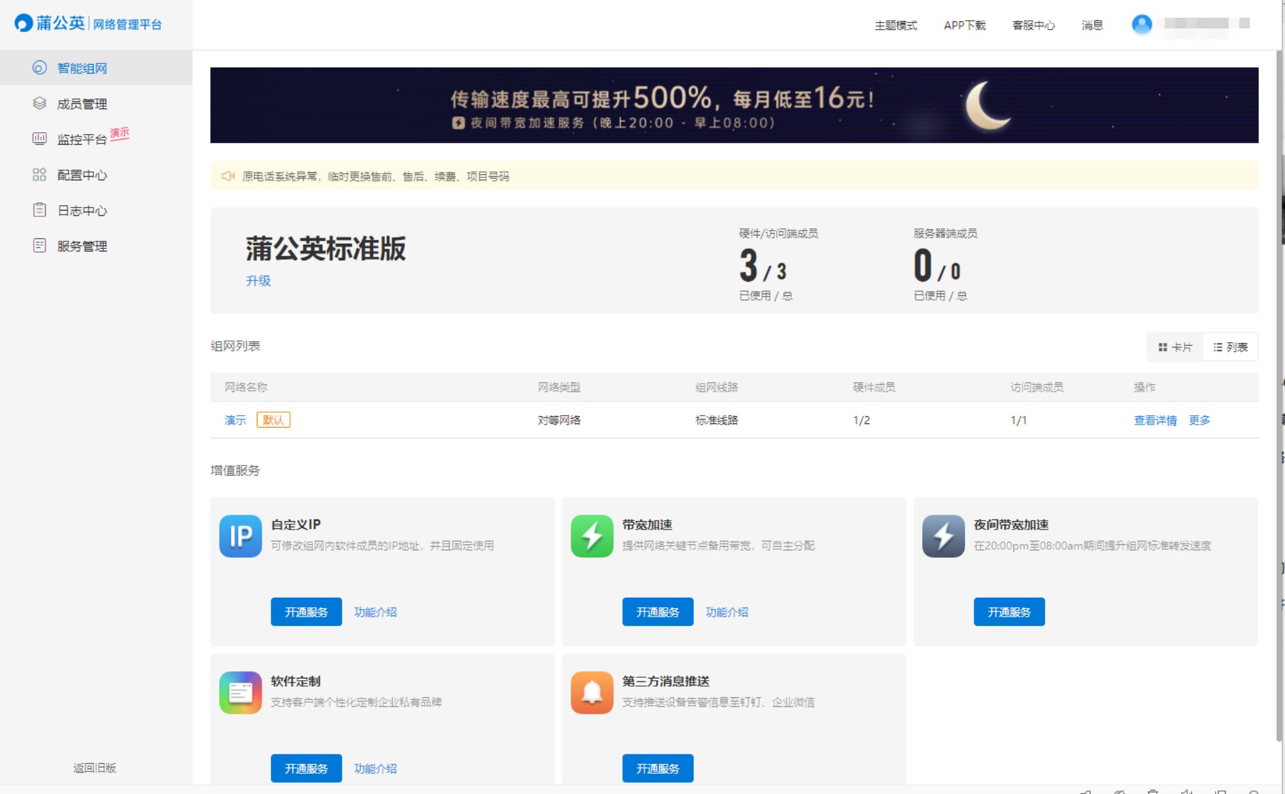Open the 消息 notifications dropdown
The height and width of the screenshot is (794, 1285).
[1092, 25]
